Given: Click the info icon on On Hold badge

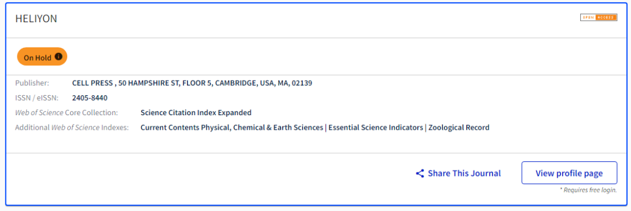Looking at the screenshot, I should click(58, 57).
